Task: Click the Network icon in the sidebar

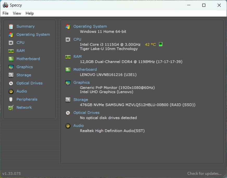Action: coord(11,107)
